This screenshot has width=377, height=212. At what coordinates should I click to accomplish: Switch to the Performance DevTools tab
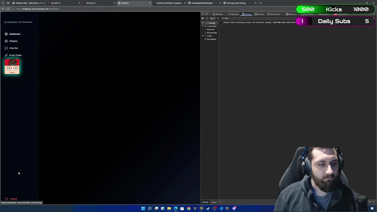point(274,14)
